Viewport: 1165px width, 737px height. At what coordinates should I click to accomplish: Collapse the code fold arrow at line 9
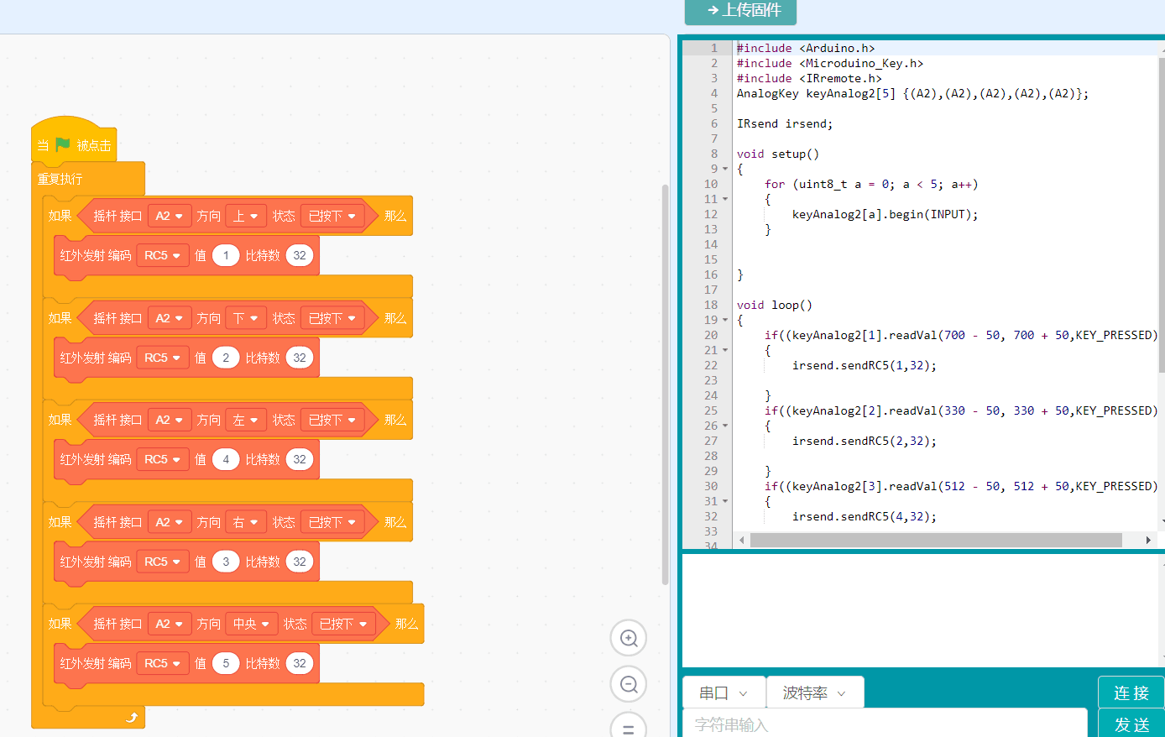(725, 169)
